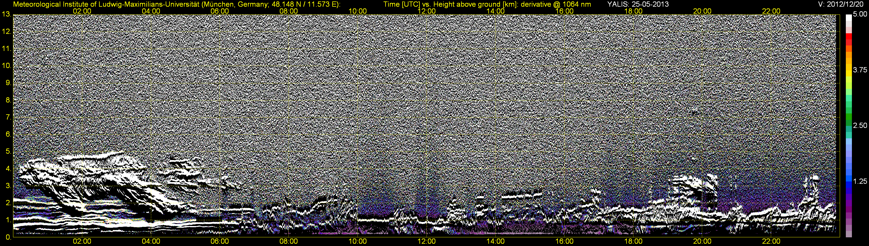The width and height of the screenshot is (869, 246).
Task: Select the 11 km height axis label
Action: 6,49
